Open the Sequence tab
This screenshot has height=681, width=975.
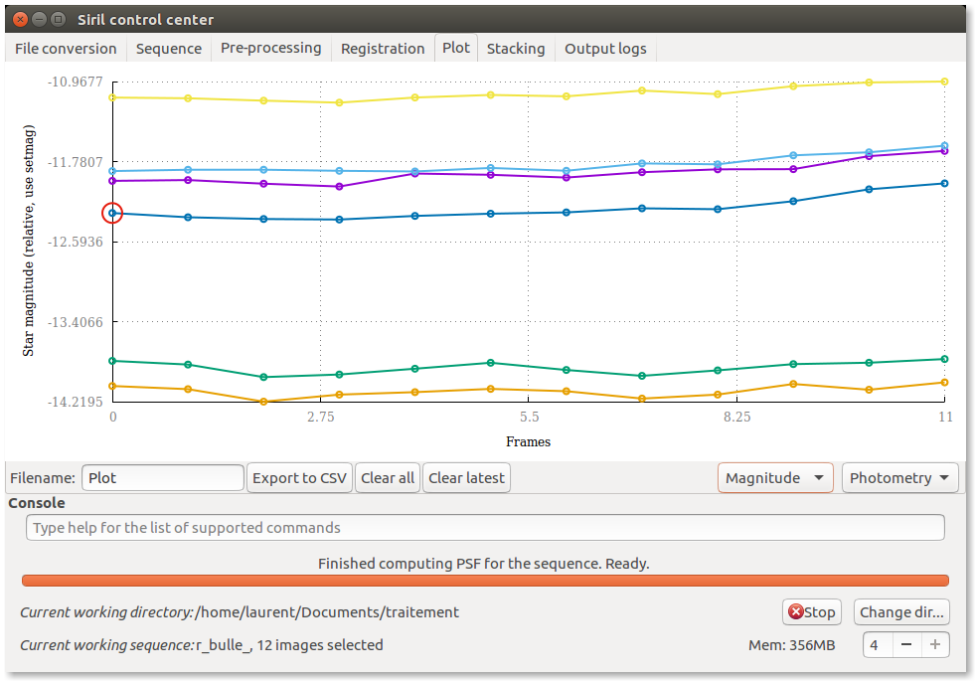pos(168,49)
